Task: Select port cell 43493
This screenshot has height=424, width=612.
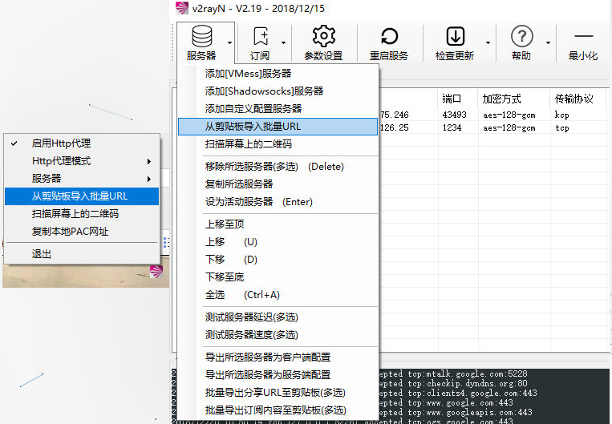Action: (454, 115)
